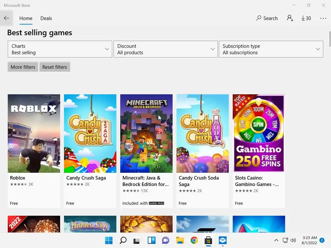The image size is (331, 248).
Task: Expand the Charts Best selling dropdown
Action: click(60, 49)
